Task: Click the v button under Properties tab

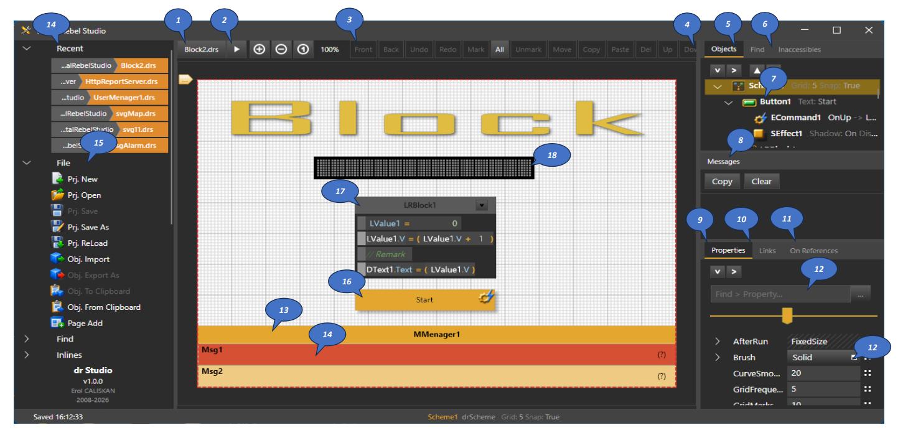Action: (x=717, y=271)
